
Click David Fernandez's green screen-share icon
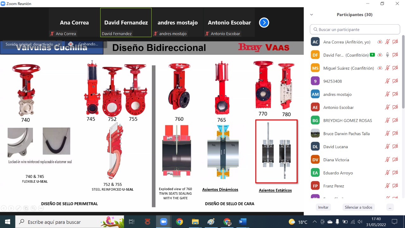click(x=372, y=55)
